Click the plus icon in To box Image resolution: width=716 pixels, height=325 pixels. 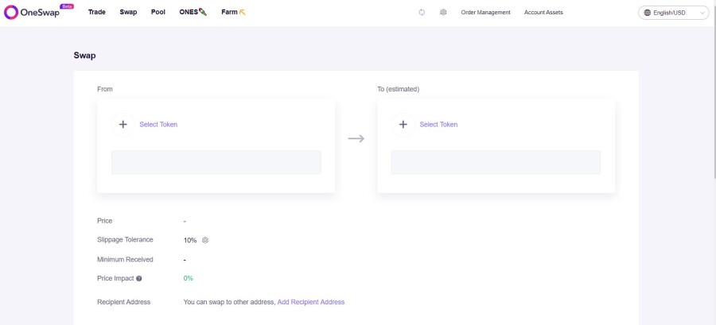pos(403,125)
